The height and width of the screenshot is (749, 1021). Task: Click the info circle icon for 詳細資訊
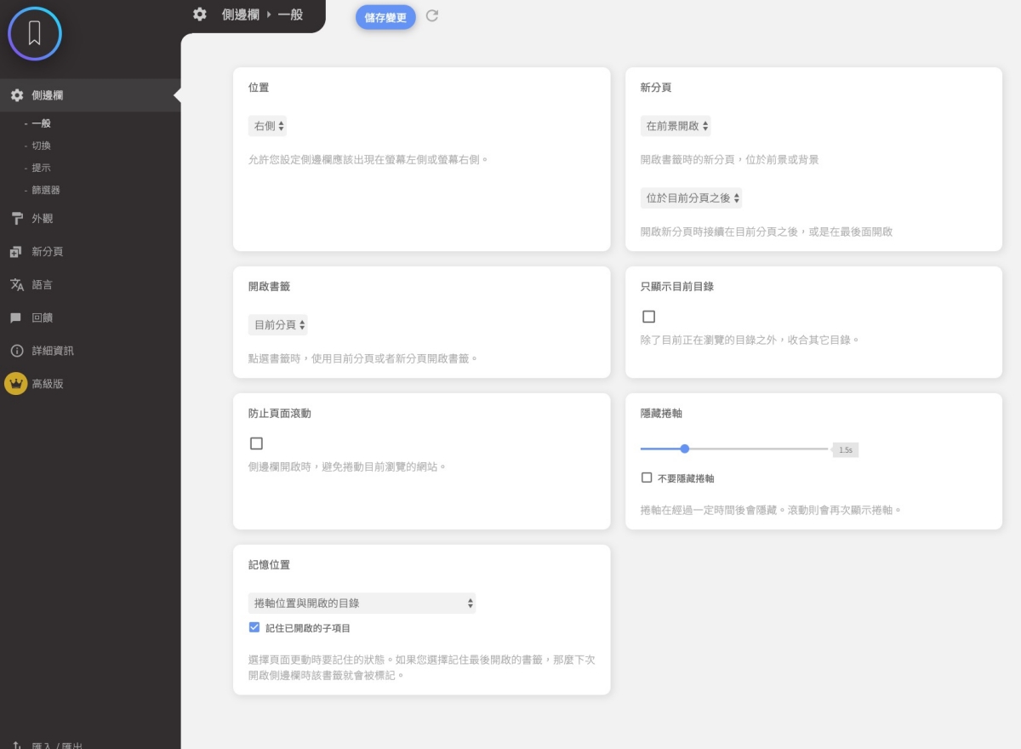coord(17,351)
